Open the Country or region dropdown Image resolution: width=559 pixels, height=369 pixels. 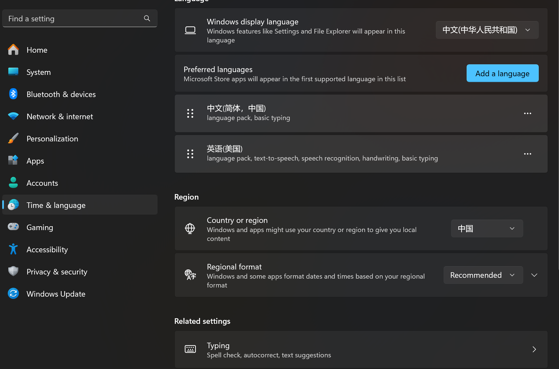point(487,228)
